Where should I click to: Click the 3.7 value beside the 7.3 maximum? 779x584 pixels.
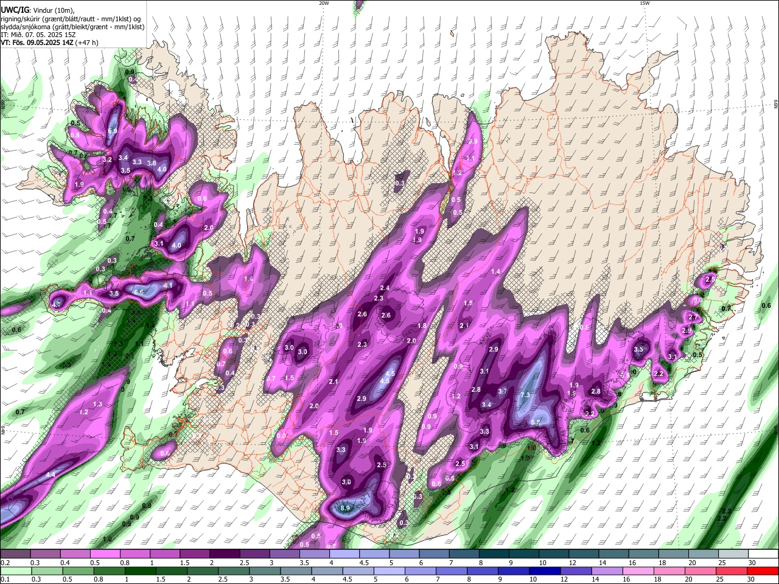tap(503, 391)
